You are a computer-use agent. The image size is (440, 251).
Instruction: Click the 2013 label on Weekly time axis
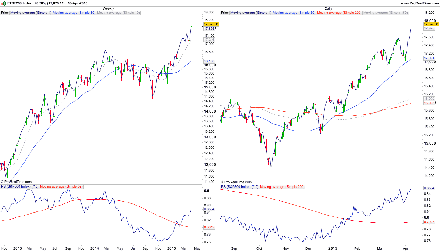18,248
